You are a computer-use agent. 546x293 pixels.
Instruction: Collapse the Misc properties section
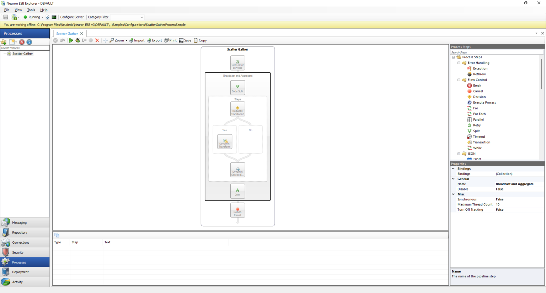click(453, 194)
